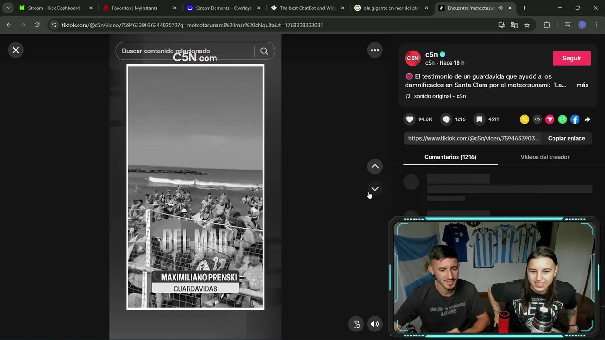Expand the description with 'más'

pos(582,85)
